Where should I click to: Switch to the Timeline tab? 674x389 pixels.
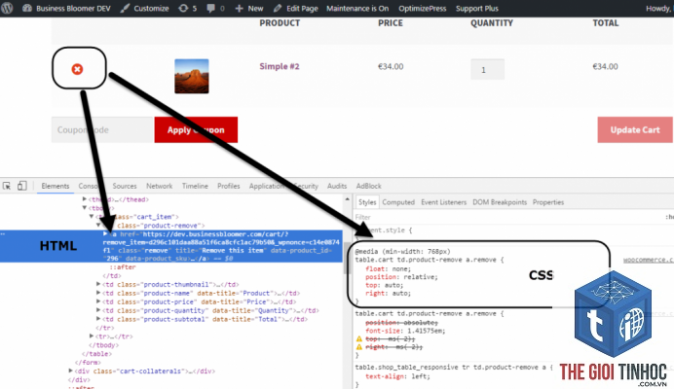[x=195, y=186]
